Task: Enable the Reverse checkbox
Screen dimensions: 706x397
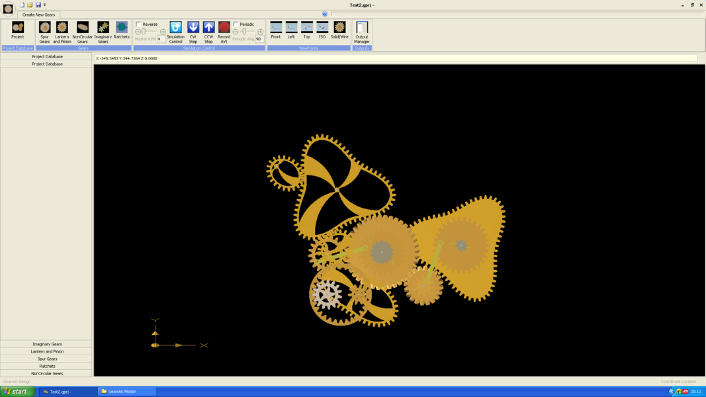Action: tap(139, 24)
